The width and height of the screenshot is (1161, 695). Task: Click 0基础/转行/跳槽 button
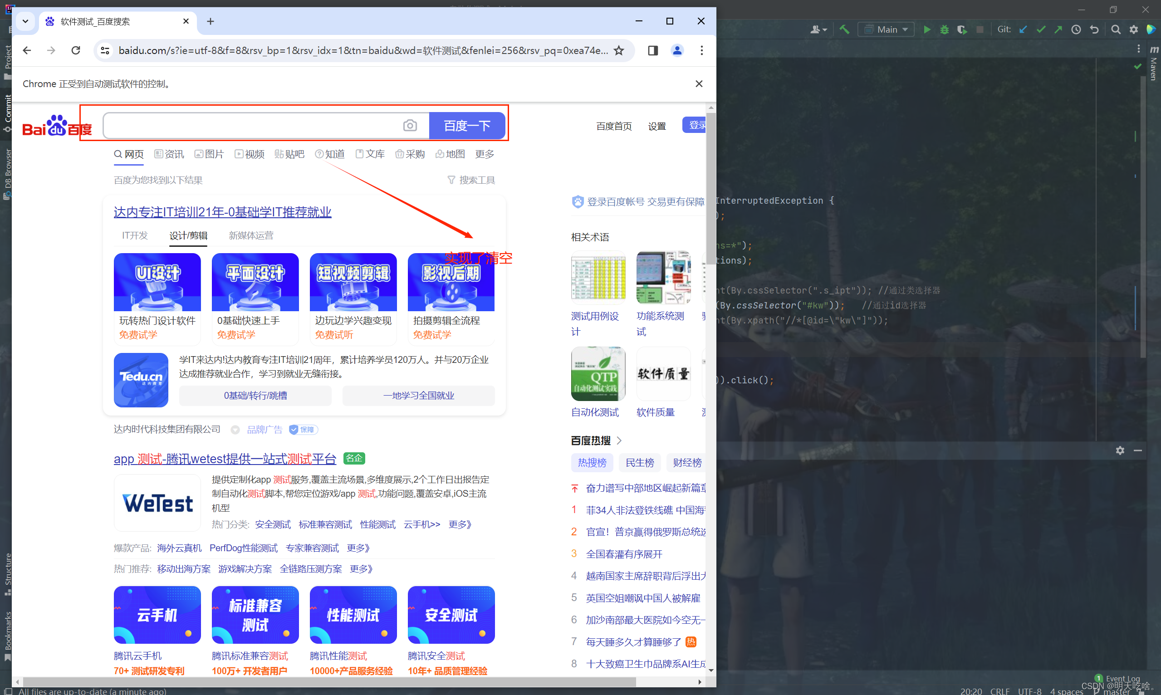pos(255,395)
